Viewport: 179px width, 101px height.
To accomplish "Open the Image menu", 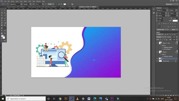I will [13, 1].
